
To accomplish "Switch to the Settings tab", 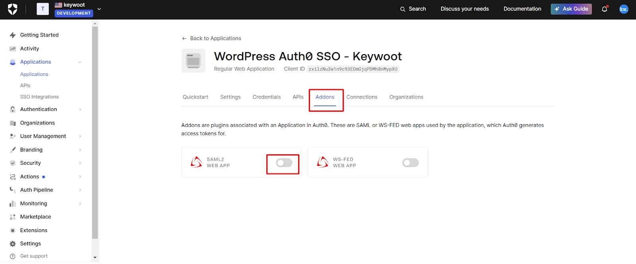I will click(x=231, y=97).
